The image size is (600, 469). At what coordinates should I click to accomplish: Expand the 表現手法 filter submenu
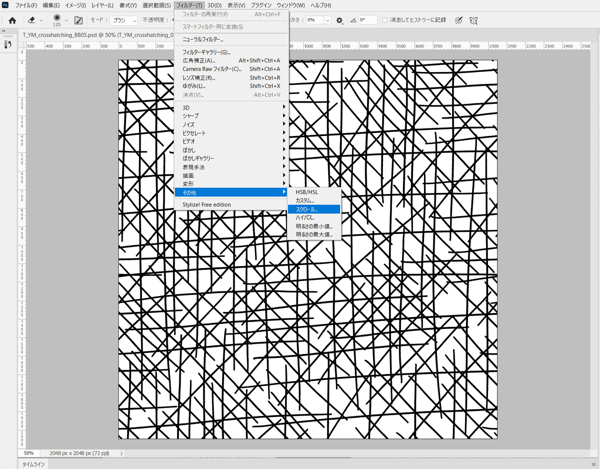click(x=231, y=167)
